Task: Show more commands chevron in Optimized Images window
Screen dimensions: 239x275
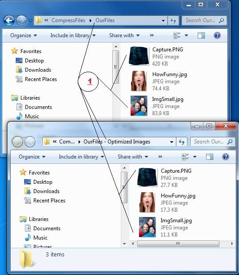Action: point(160,157)
